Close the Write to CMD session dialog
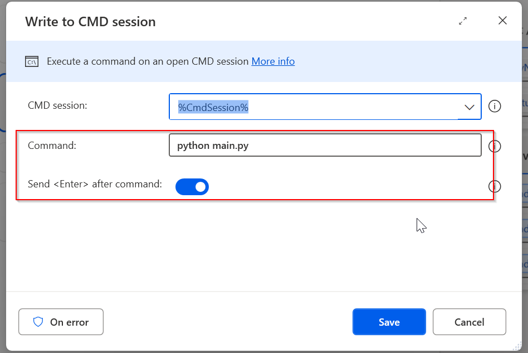 tap(502, 21)
